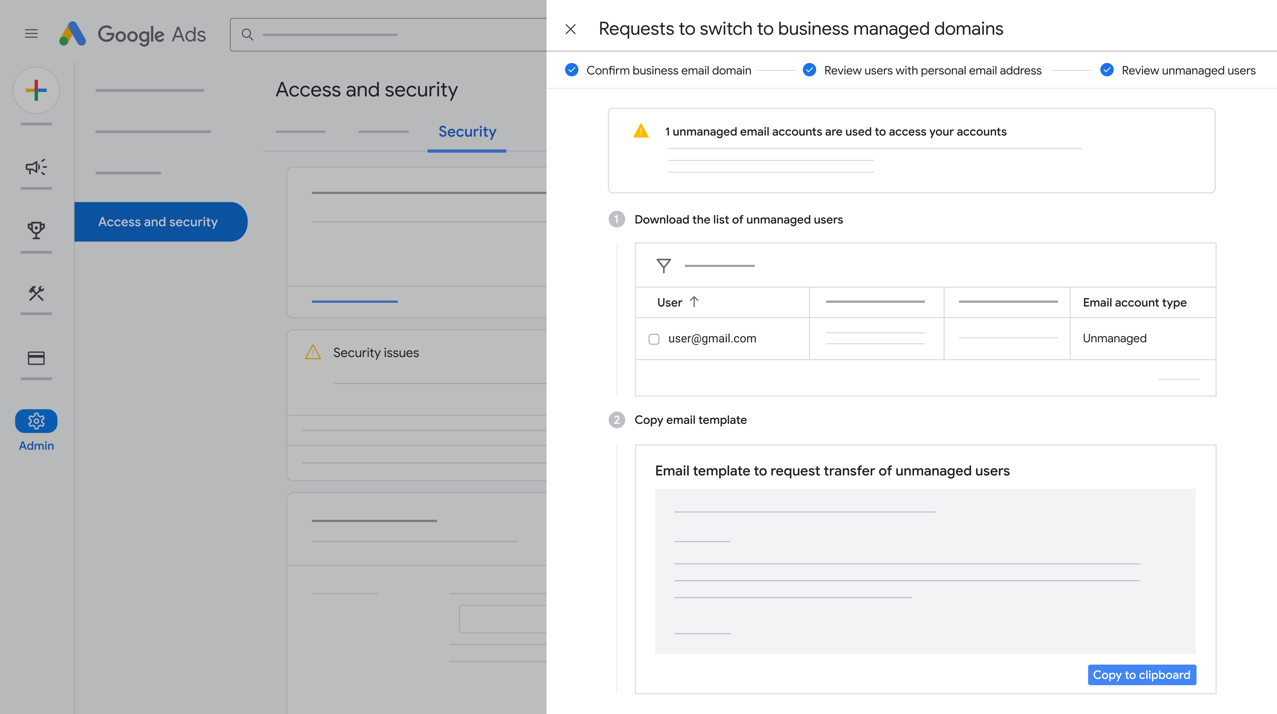The height and width of the screenshot is (714, 1277).
Task: Sort the User column with the arrow
Action: [x=694, y=302]
